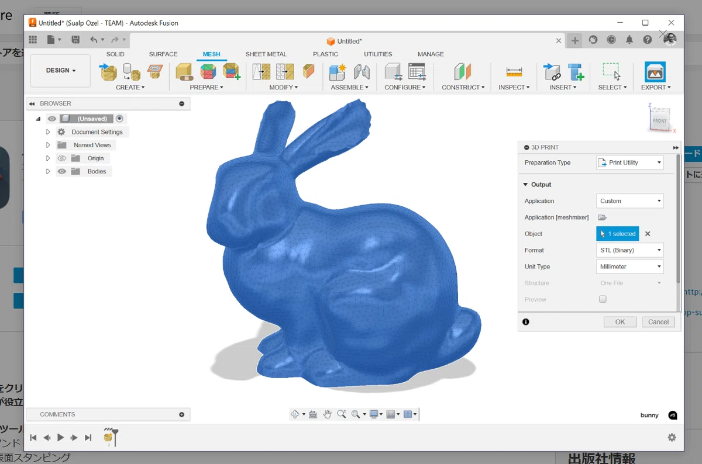
Task: Open the Format dropdown showing STL (Binary)
Action: pos(629,250)
